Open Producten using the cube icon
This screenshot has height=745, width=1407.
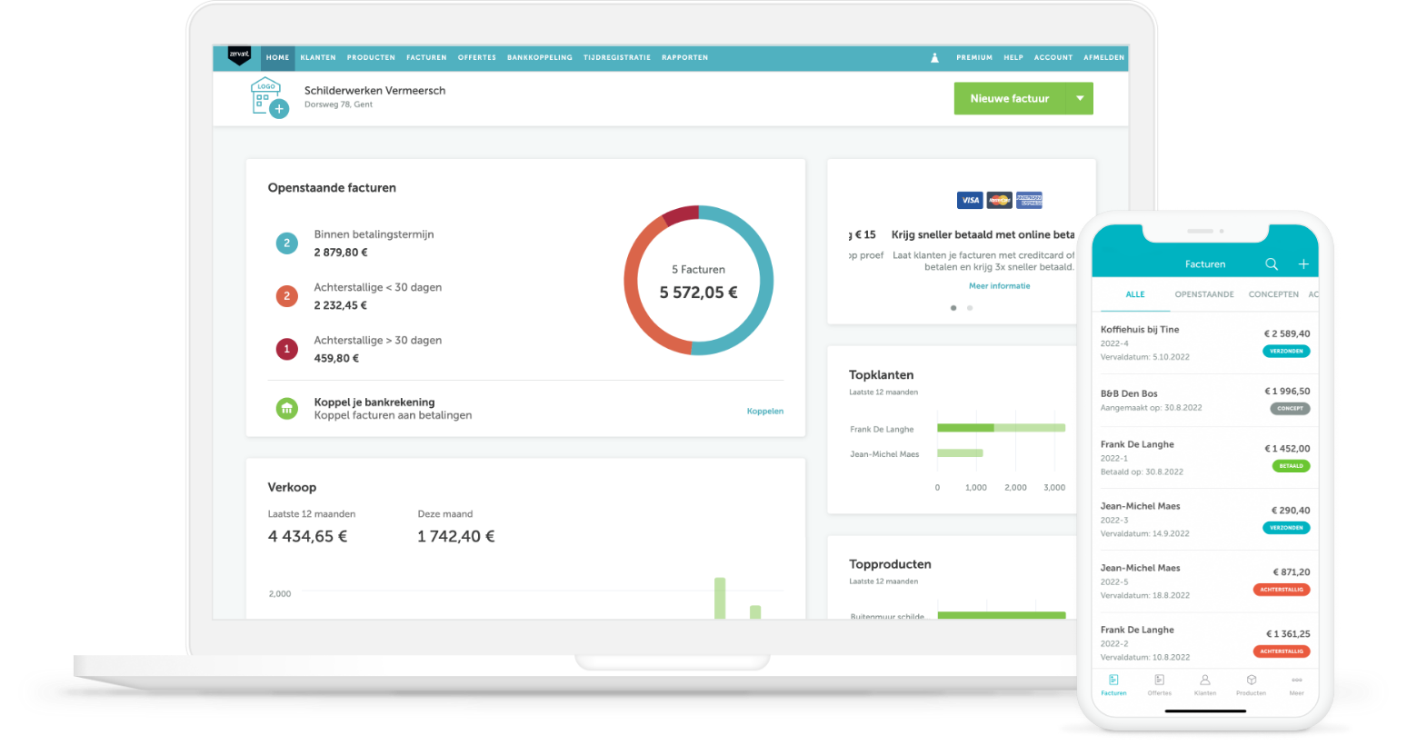pos(1251,683)
